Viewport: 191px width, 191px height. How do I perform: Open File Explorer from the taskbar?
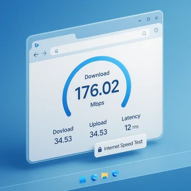coord(104,176)
